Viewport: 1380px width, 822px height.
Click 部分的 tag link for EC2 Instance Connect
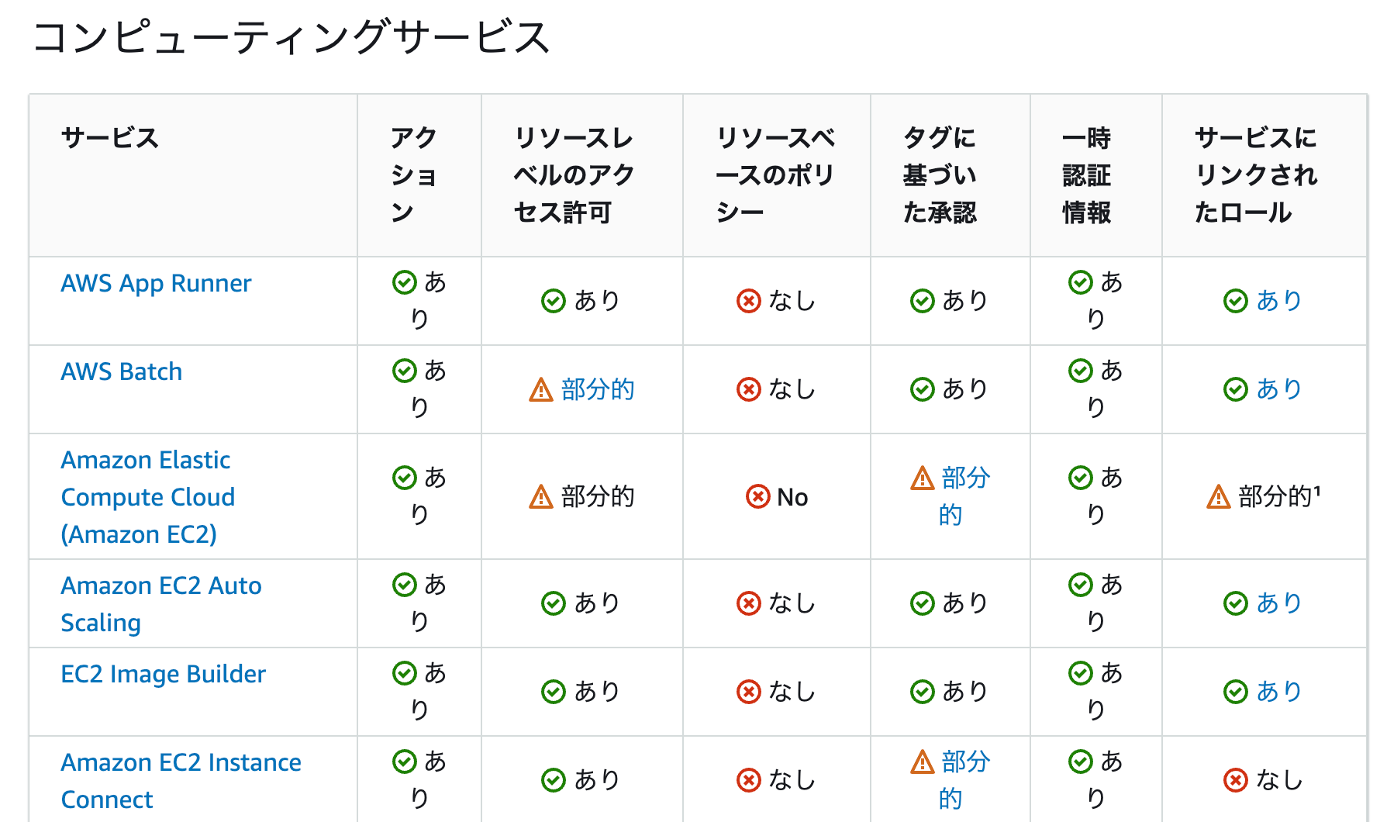click(965, 780)
